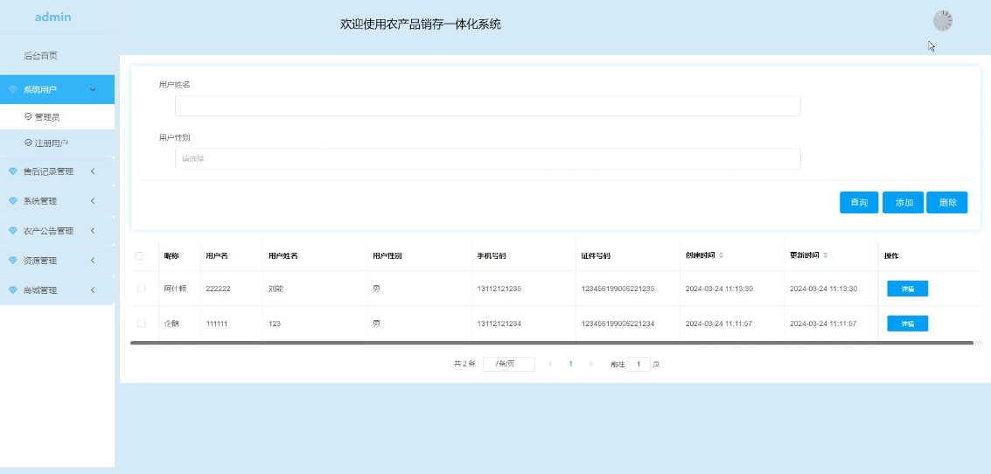This screenshot has height=474, width=991.
Task: Click the 共 2 条 total count text
Action: pos(464,364)
